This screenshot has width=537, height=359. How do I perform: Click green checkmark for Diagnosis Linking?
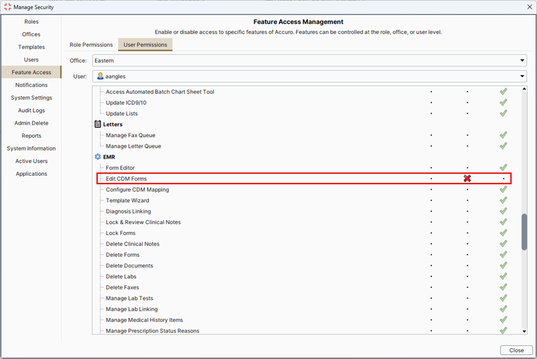click(503, 211)
